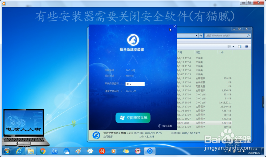Open the Windows Start menu orb
266x157 pixels.
(7, 151)
